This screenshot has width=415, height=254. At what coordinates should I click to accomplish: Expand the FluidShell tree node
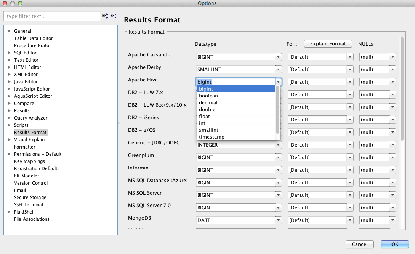coord(9,212)
